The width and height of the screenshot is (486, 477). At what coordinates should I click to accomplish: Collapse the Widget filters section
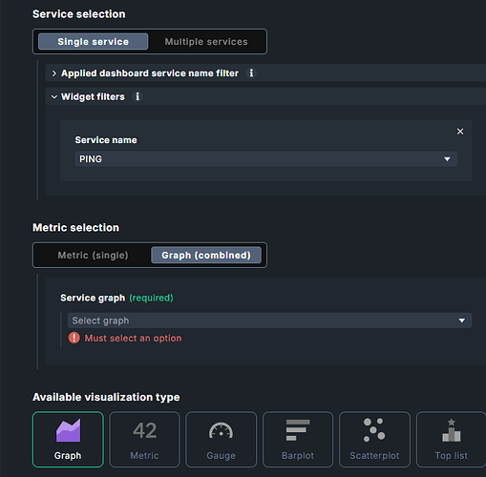[x=54, y=96]
